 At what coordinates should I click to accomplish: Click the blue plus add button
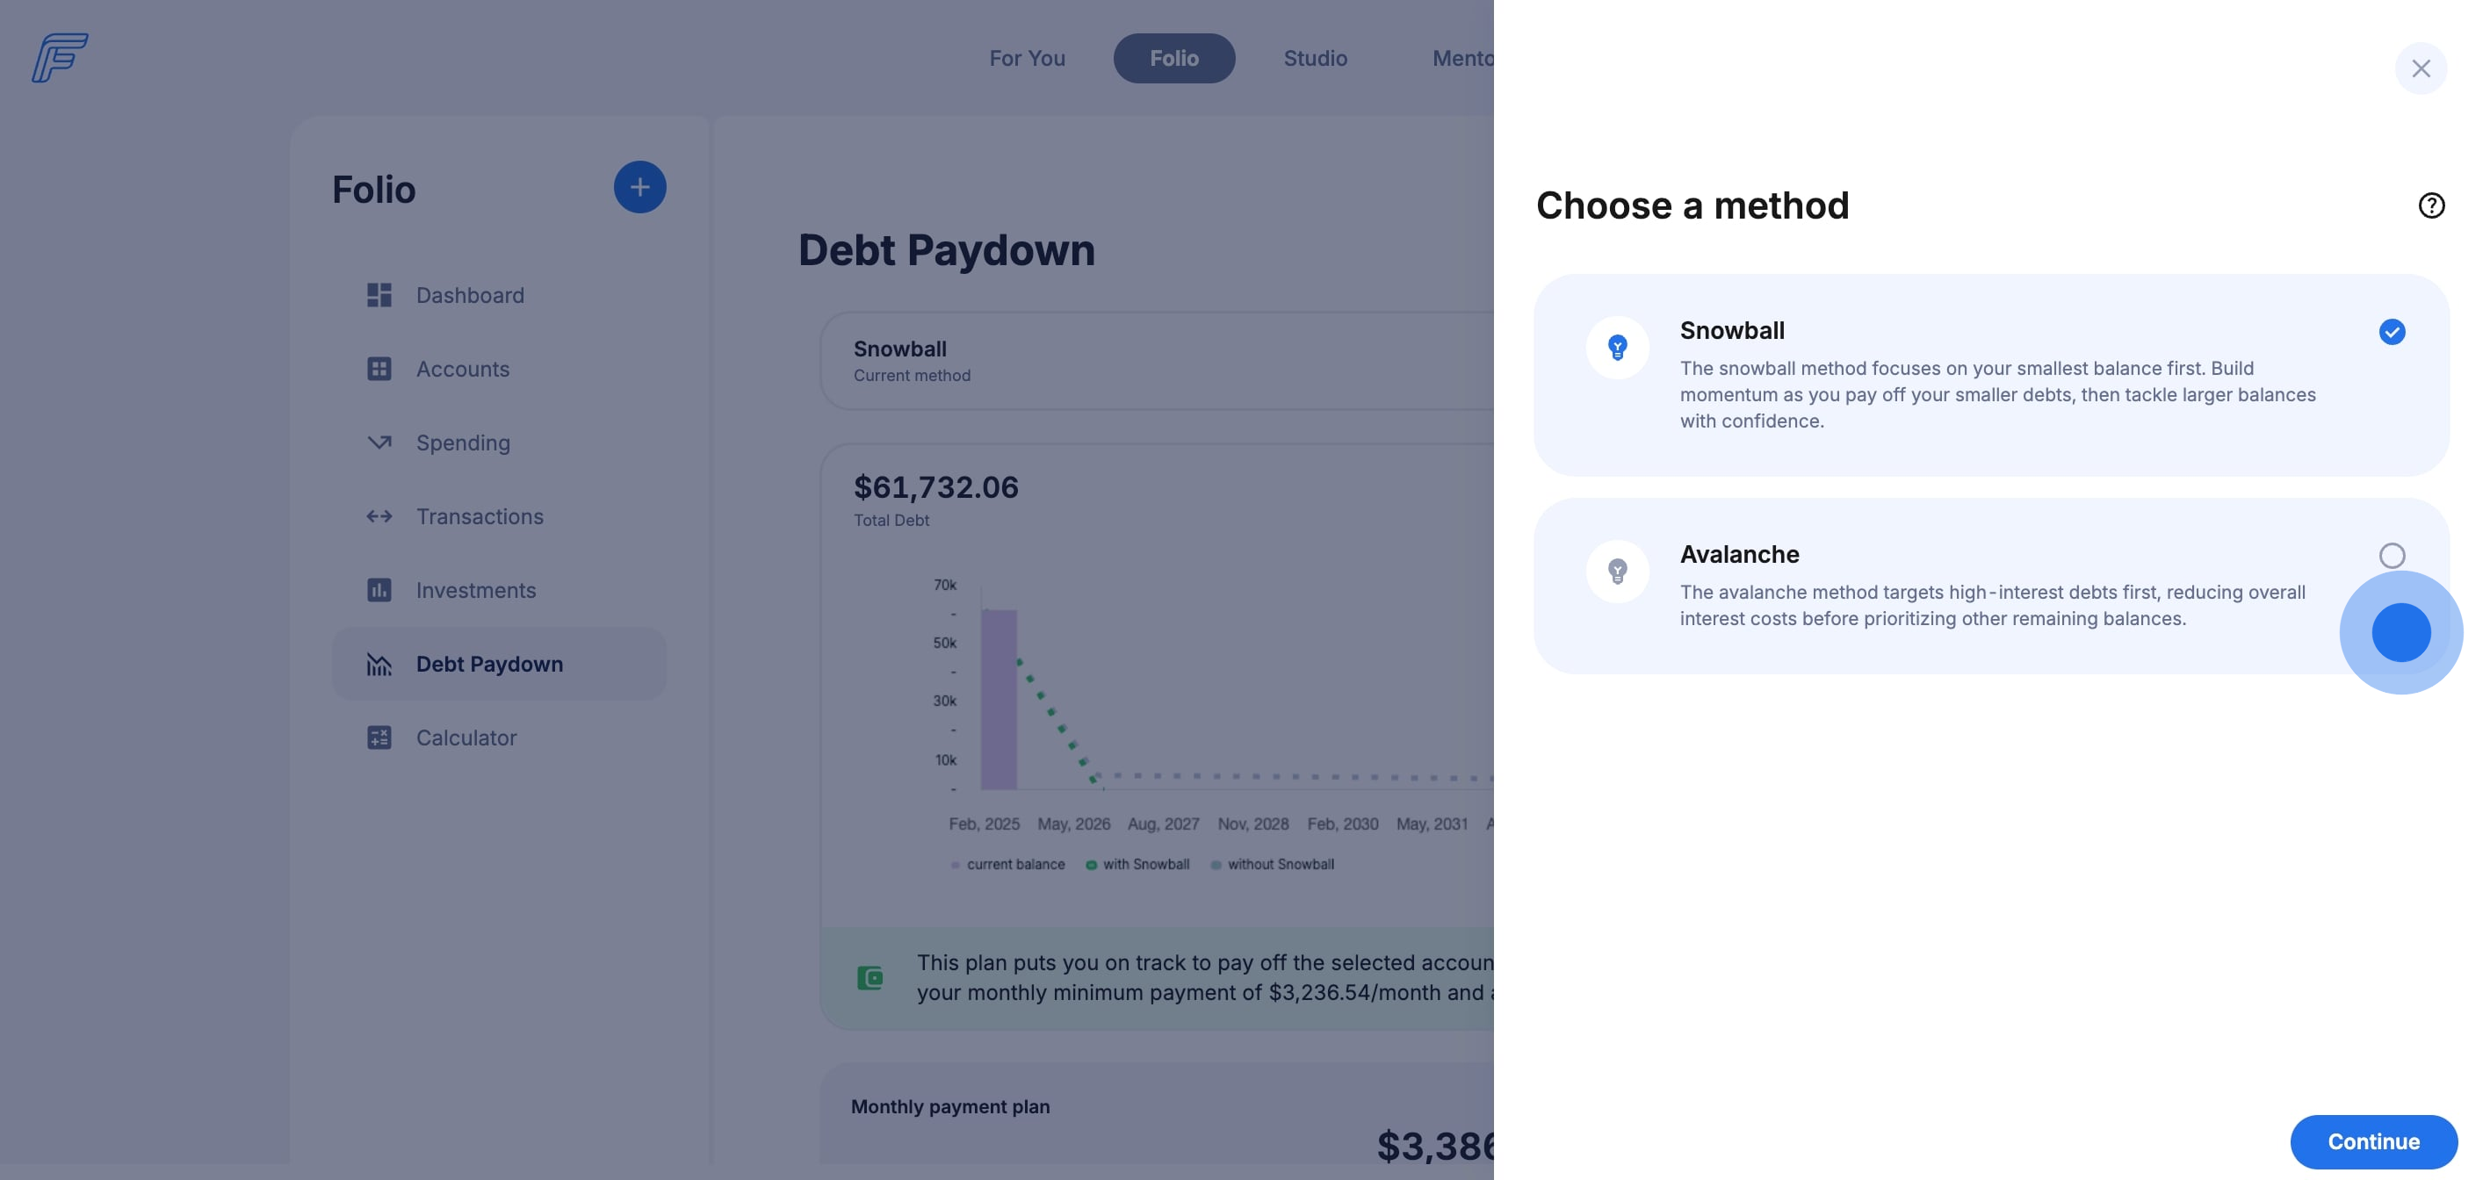click(x=639, y=188)
